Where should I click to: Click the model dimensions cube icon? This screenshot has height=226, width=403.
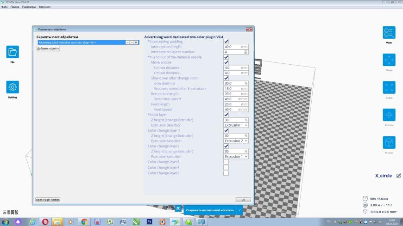(365, 211)
